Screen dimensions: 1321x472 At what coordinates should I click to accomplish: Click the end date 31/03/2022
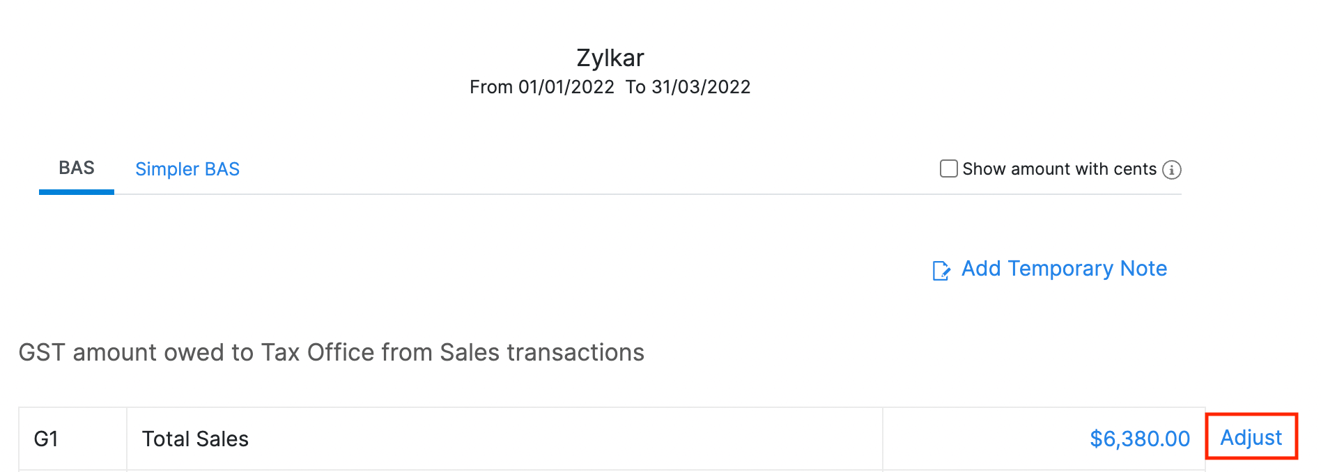pos(701,87)
